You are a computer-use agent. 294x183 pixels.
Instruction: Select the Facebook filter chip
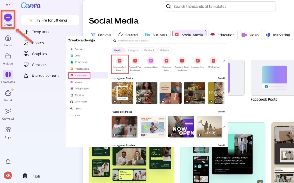pyautogui.click(x=149, y=50)
